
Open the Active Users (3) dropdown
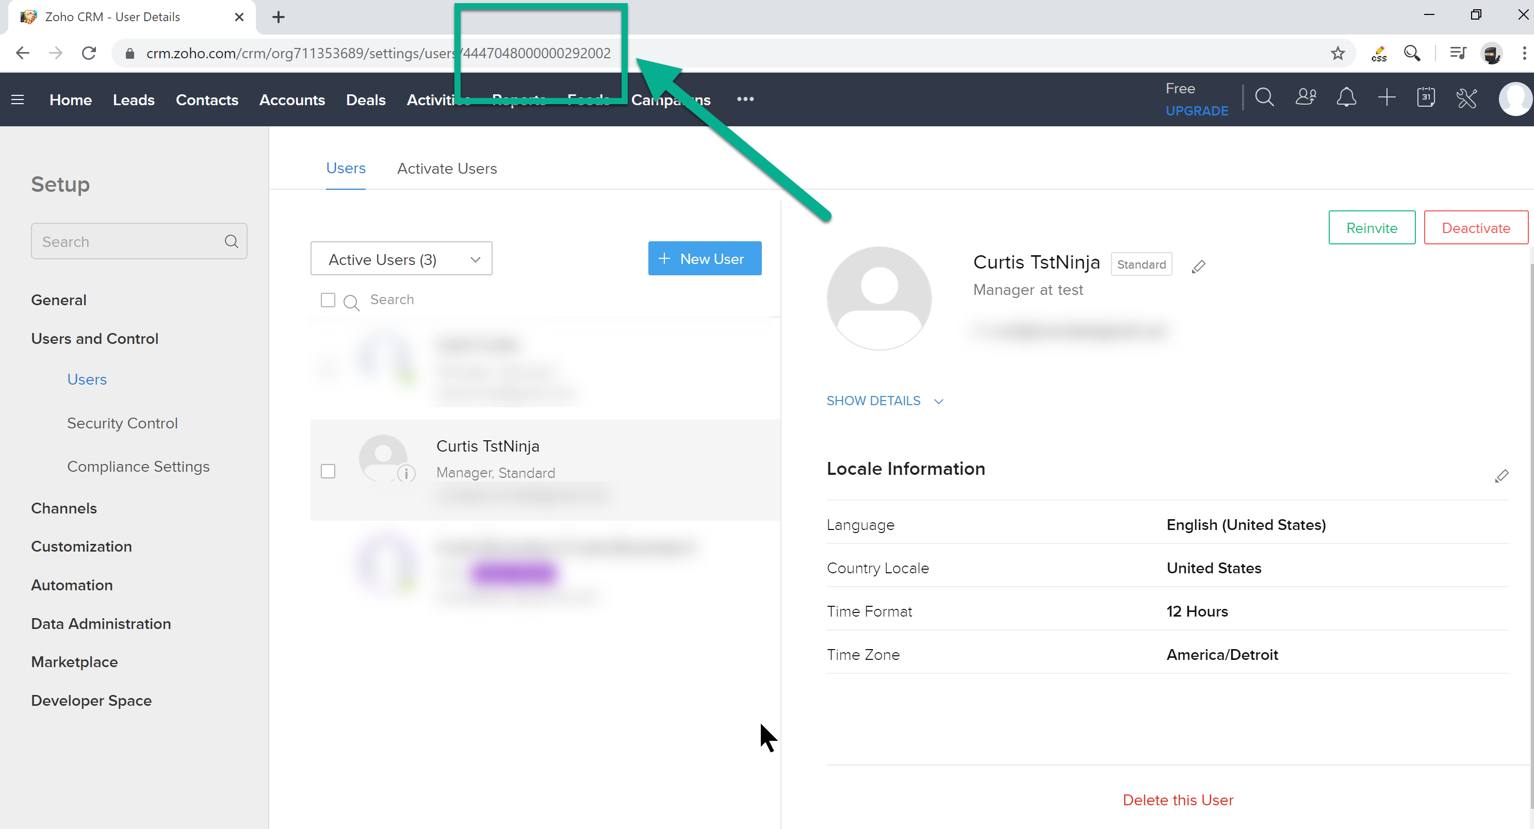point(401,259)
